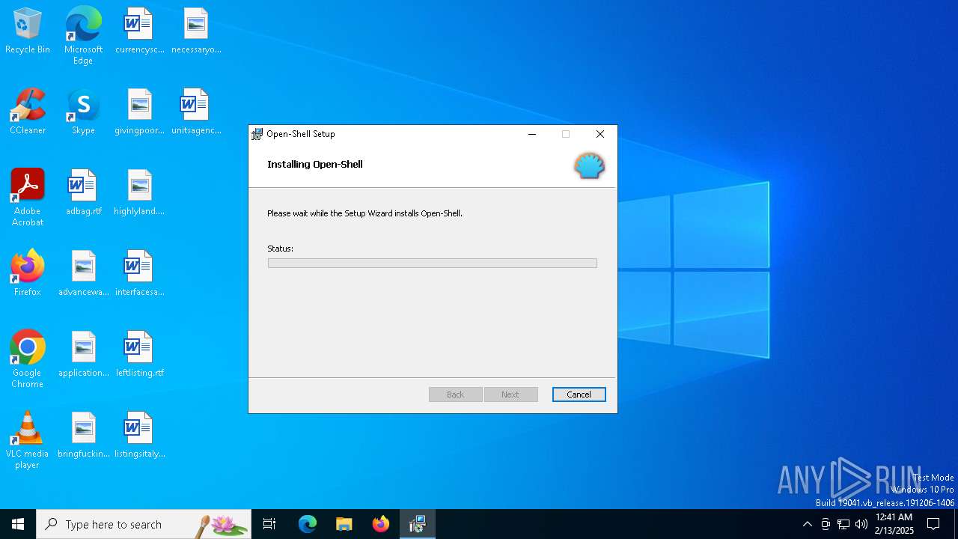Open Google Chrome desktop shortcut
This screenshot has width=958, height=539.
[28, 359]
